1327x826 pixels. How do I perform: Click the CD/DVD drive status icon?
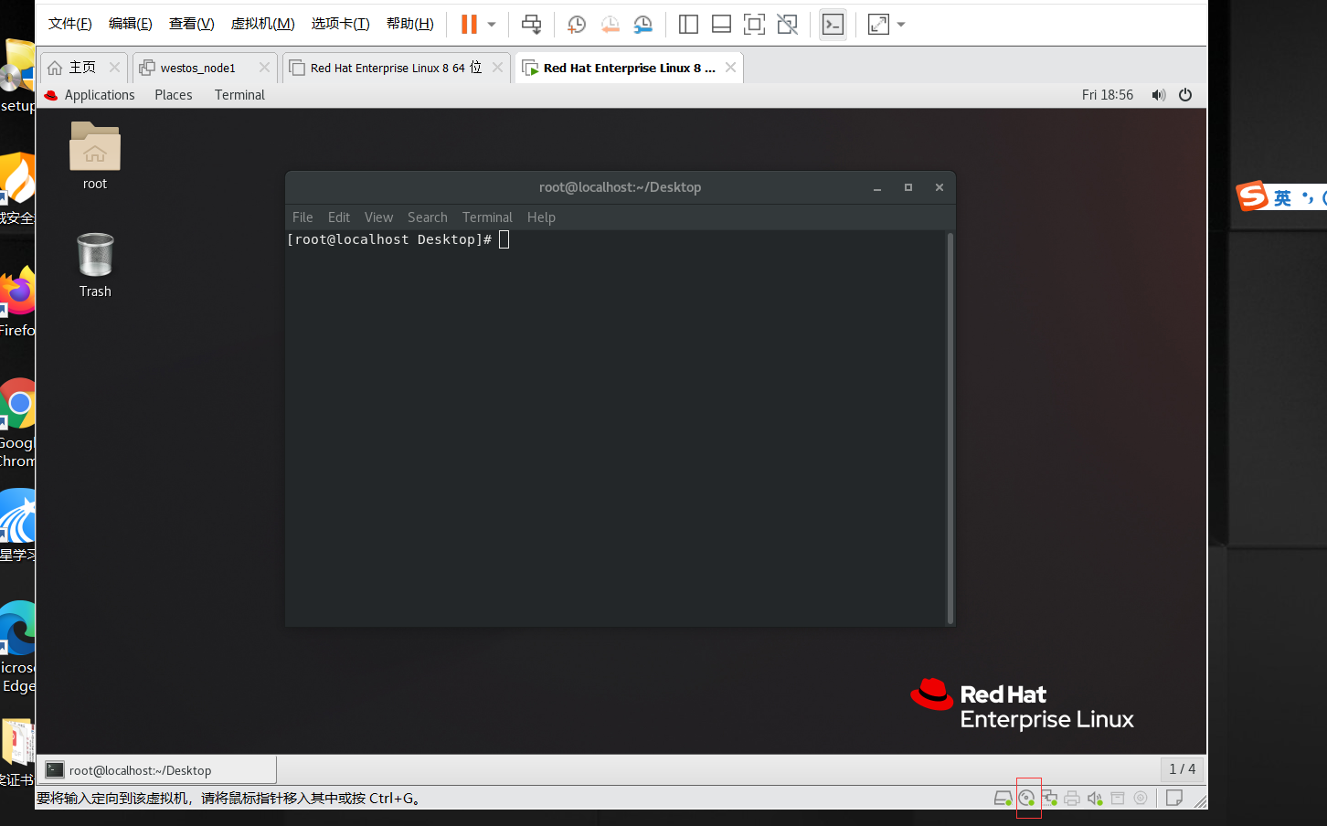(1027, 799)
